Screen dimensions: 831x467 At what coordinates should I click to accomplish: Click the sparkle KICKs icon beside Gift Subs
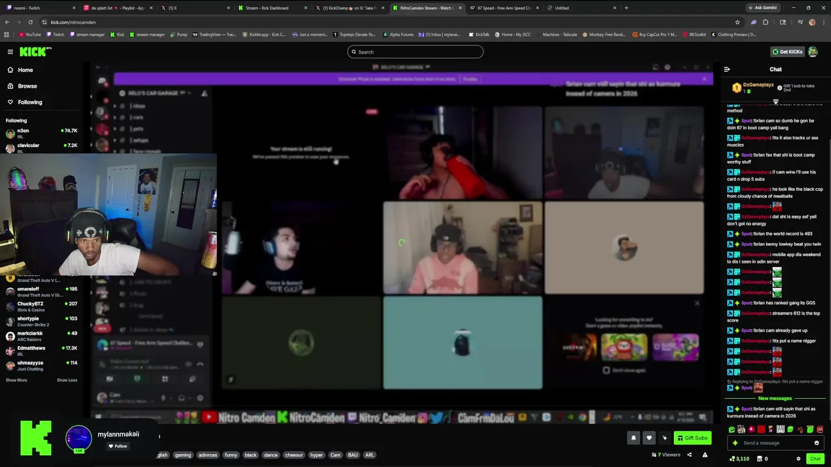(664, 438)
